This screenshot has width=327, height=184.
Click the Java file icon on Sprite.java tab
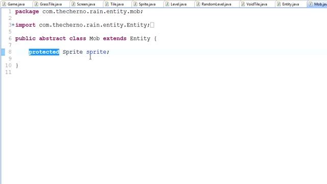(x=135, y=4)
